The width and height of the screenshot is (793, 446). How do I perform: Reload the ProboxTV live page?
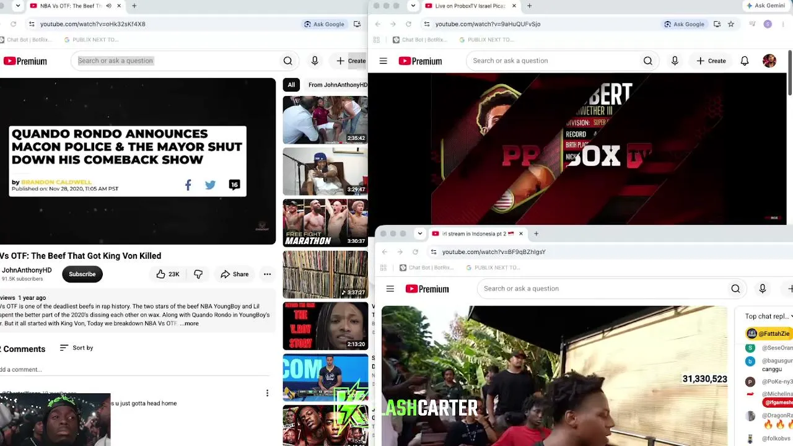(x=408, y=24)
